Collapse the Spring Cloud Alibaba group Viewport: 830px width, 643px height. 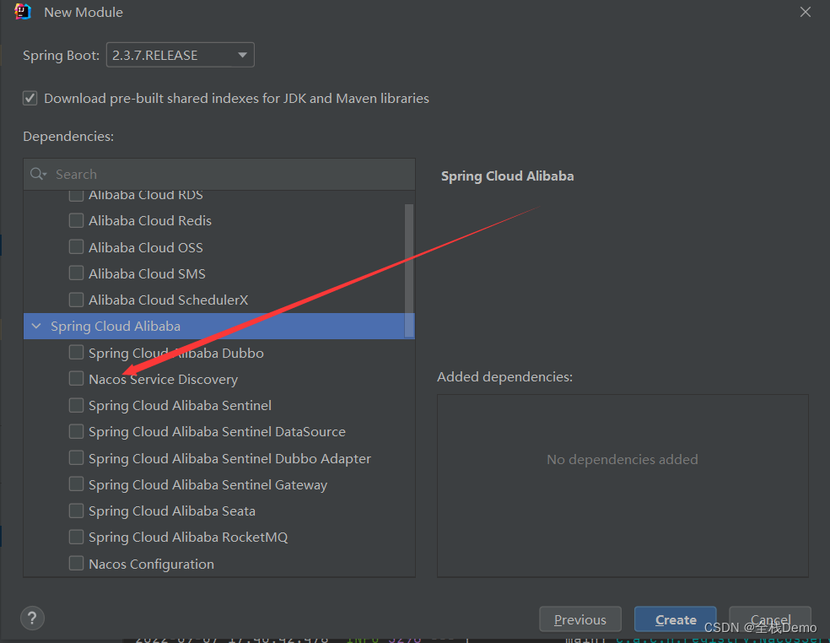[36, 327]
